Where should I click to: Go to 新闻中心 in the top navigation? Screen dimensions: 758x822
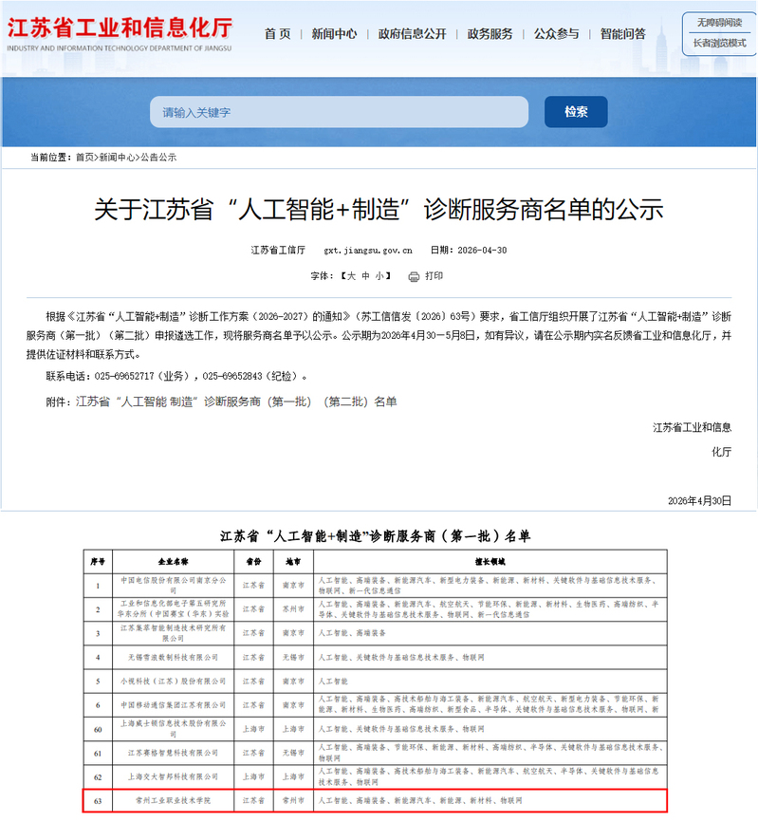pos(334,34)
